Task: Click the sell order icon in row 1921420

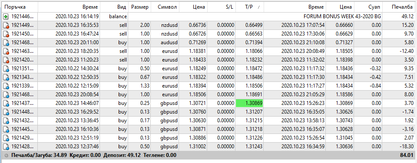Action: point(6,60)
